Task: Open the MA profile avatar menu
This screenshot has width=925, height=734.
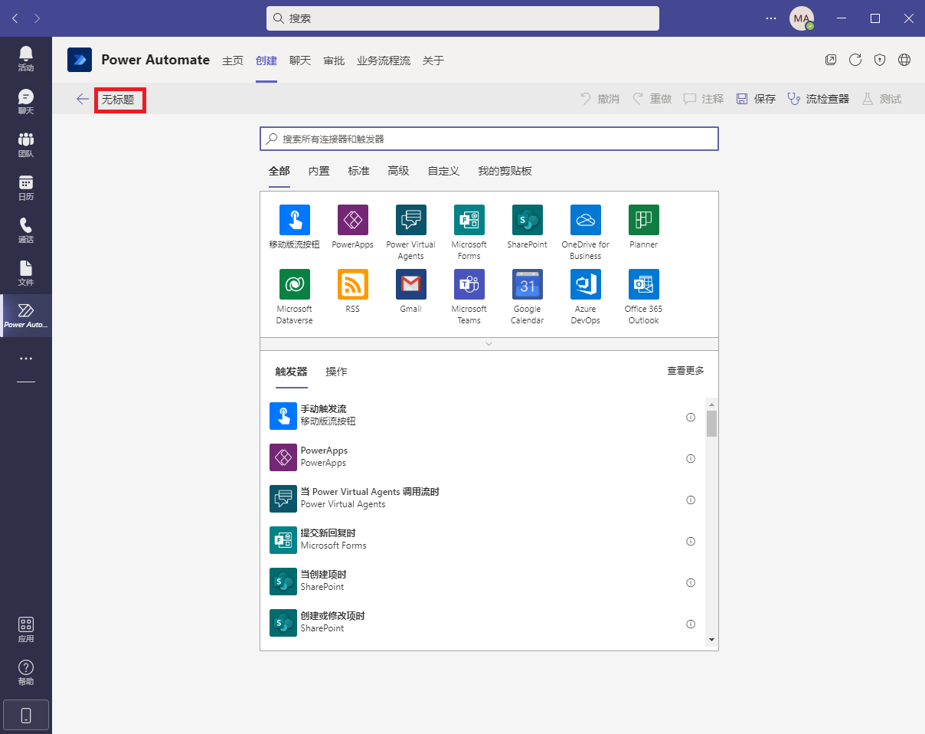Action: click(x=802, y=18)
